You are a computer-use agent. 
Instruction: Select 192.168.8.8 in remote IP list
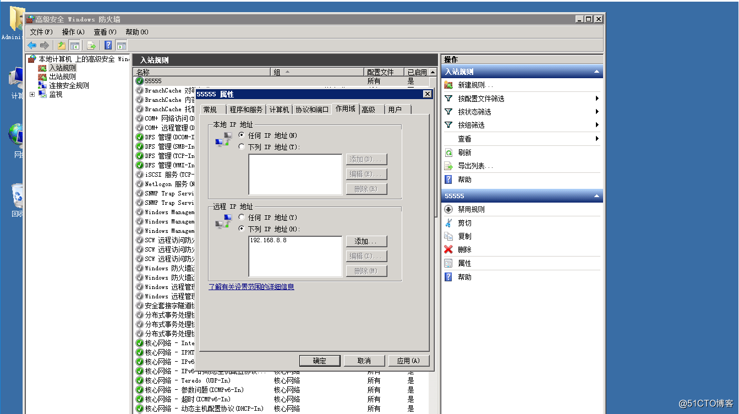[x=268, y=241]
